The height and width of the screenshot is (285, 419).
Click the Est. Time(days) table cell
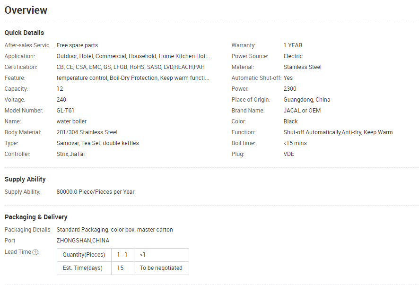pos(84,268)
